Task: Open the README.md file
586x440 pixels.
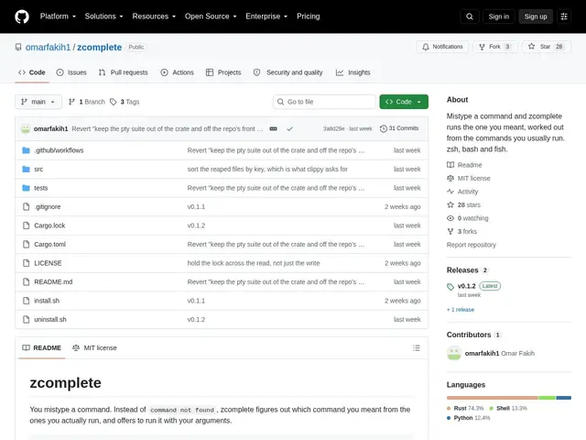Action: point(53,281)
